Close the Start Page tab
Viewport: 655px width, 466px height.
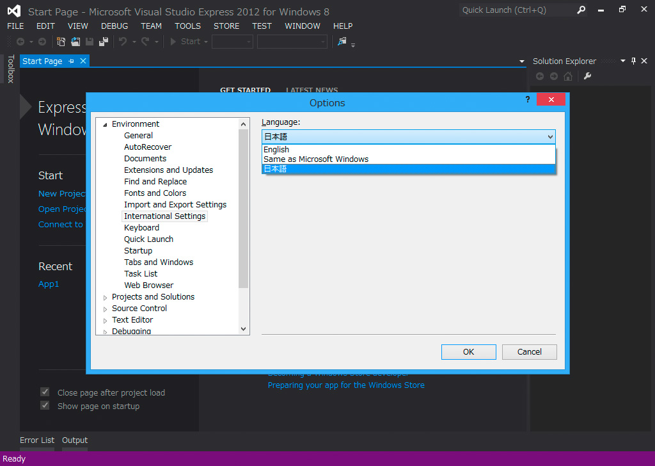pos(83,61)
